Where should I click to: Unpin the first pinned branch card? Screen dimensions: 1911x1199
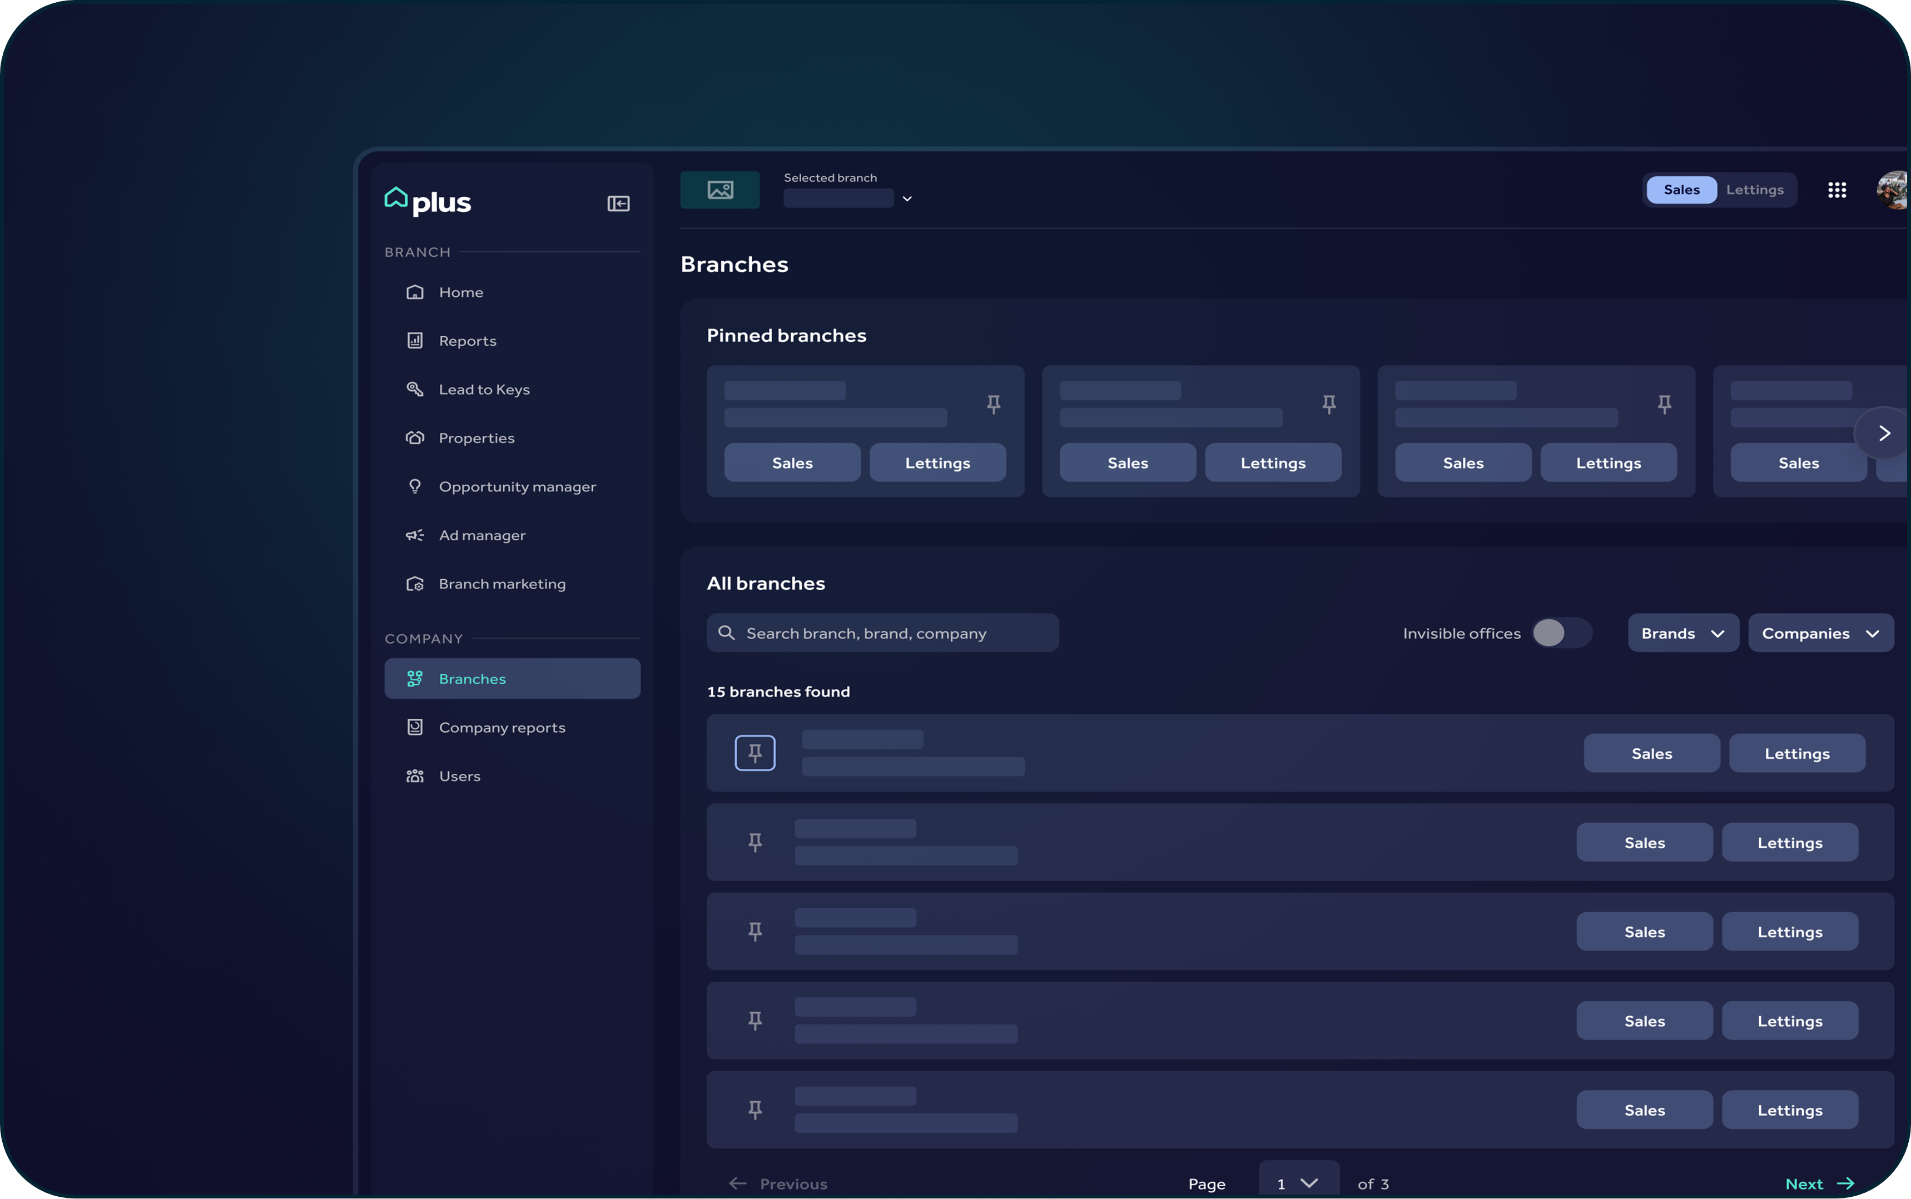click(993, 405)
